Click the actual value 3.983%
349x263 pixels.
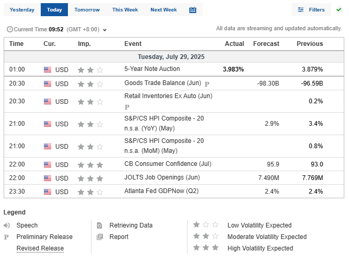(233, 69)
